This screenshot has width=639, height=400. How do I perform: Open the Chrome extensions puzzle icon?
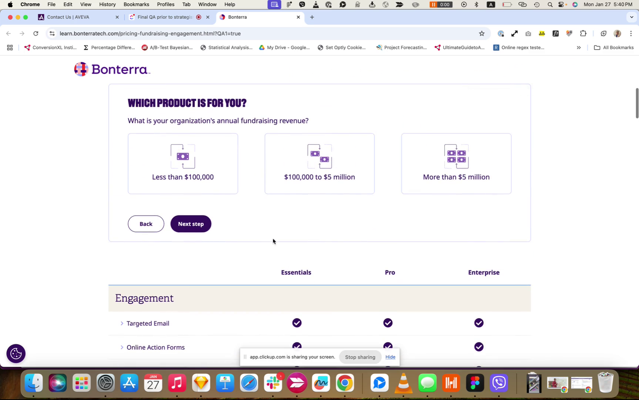coord(583,33)
